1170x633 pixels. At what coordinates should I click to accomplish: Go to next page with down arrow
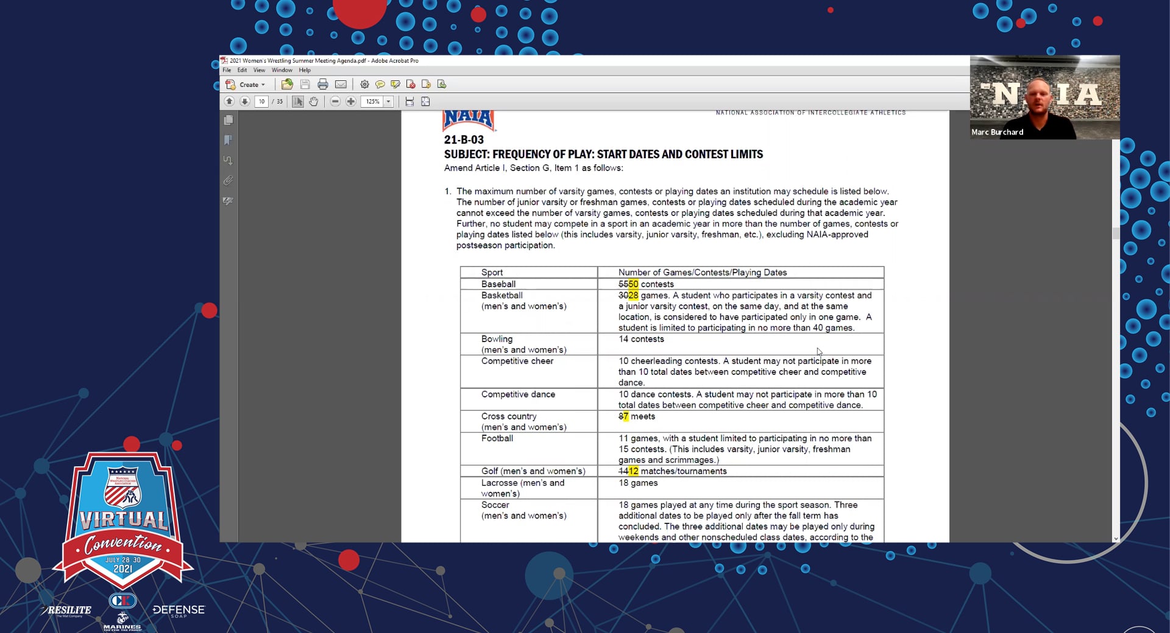click(x=244, y=102)
